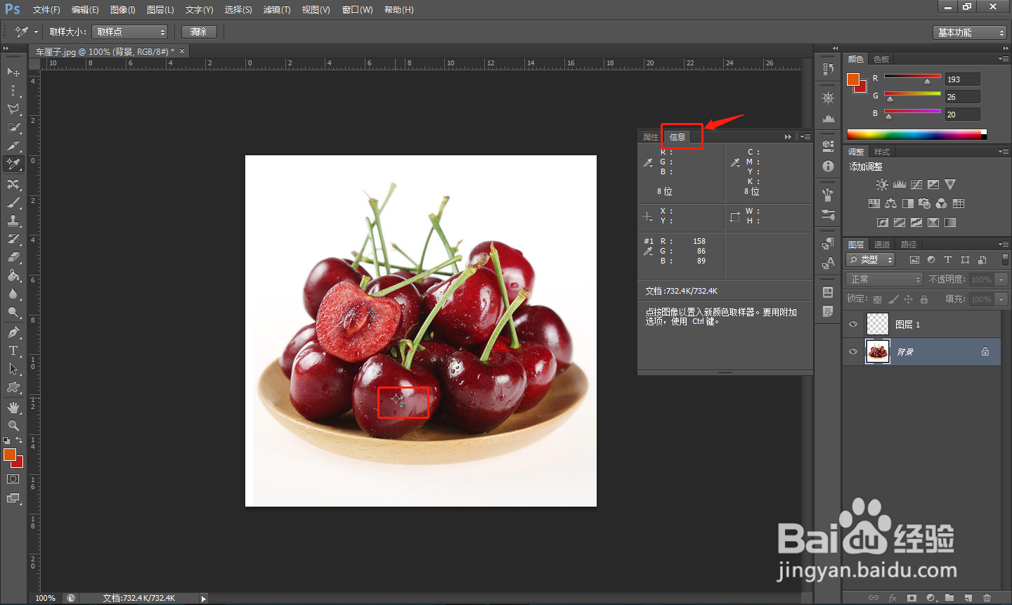Select the Hand tool
This screenshot has height=605, width=1012.
point(13,408)
